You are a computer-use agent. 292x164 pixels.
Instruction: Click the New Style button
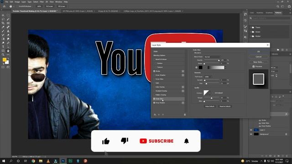(x=259, y=62)
